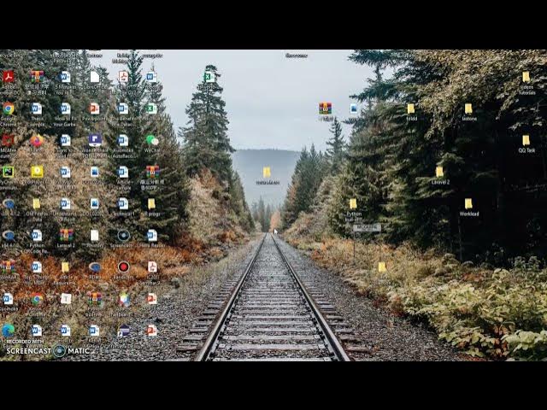Open the Excel spreadsheet in the top row
The image size is (547, 410).
click(209, 77)
